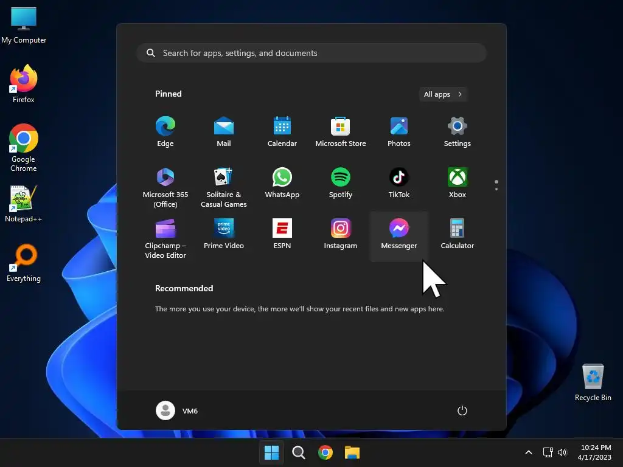The width and height of the screenshot is (623, 467).
Task: Select Google Chrome desktop shortcut
Action: point(24,148)
